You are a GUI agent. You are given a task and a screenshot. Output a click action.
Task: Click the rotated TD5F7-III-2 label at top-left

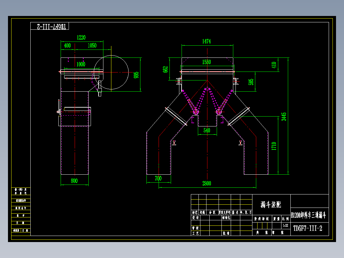tap(52, 27)
